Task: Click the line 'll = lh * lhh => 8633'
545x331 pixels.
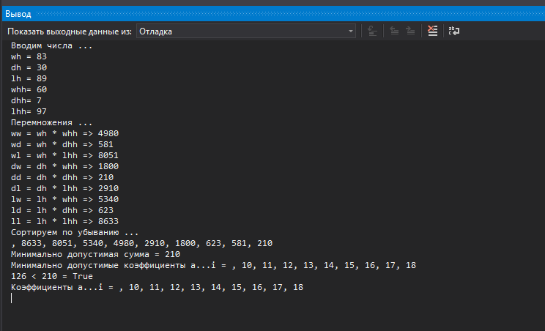Action: [64, 221]
